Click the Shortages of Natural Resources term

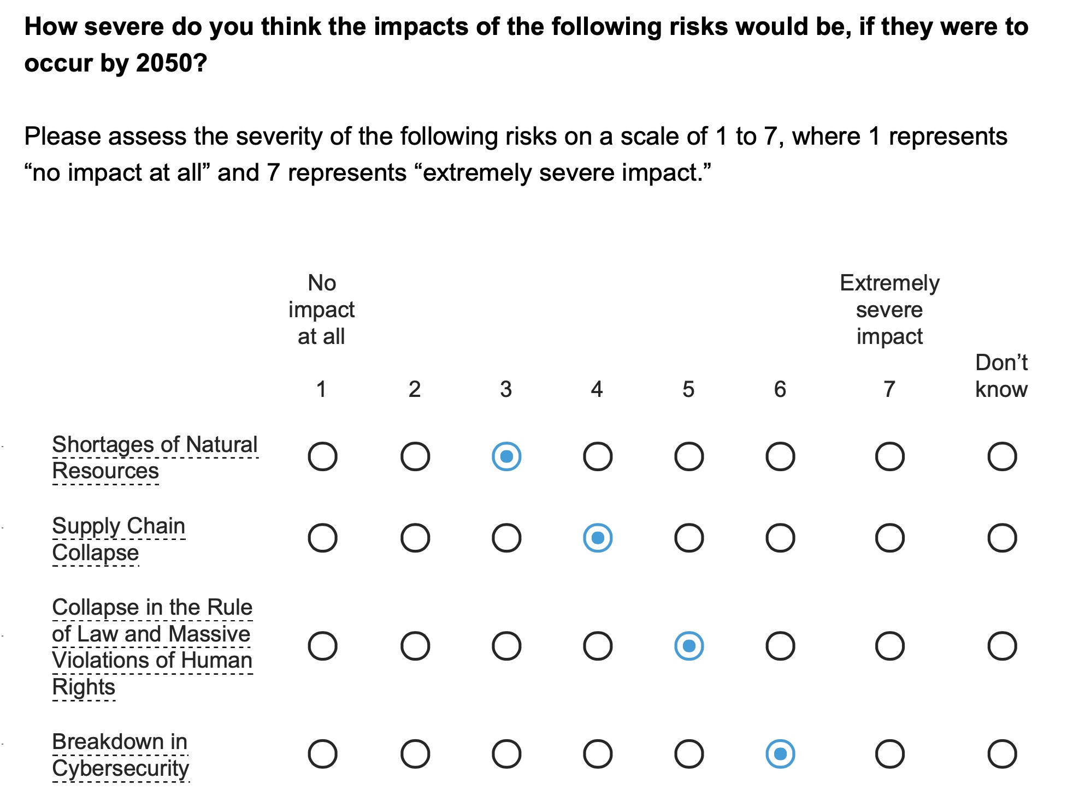pos(154,458)
